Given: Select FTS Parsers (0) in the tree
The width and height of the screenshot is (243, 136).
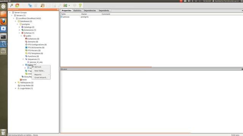Looking at the screenshot, I should coord(34,50).
